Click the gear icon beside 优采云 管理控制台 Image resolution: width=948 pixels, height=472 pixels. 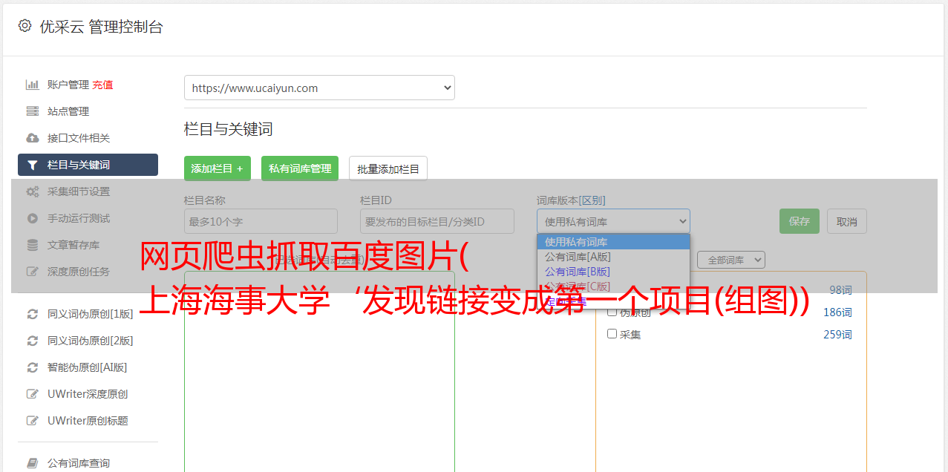point(24,26)
